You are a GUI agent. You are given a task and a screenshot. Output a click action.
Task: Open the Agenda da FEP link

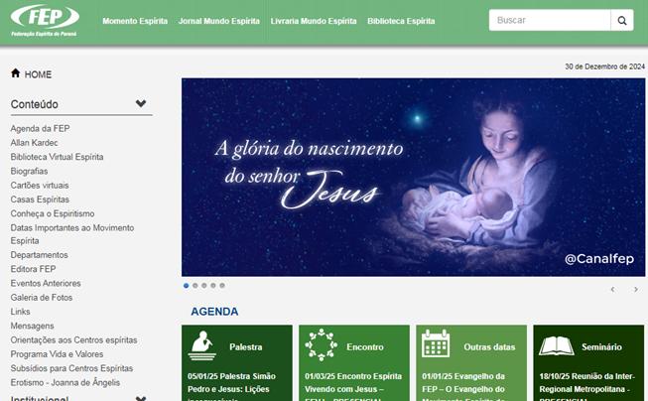[x=40, y=129]
